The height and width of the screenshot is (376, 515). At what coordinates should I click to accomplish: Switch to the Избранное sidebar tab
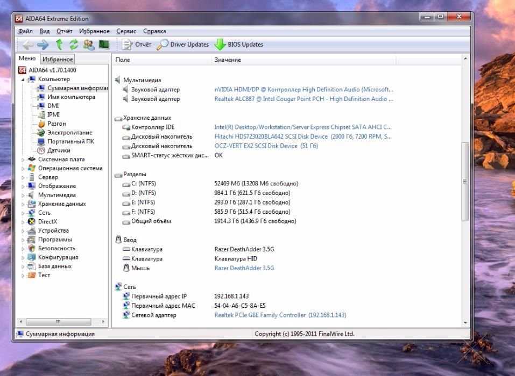pyautogui.click(x=58, y=59)
